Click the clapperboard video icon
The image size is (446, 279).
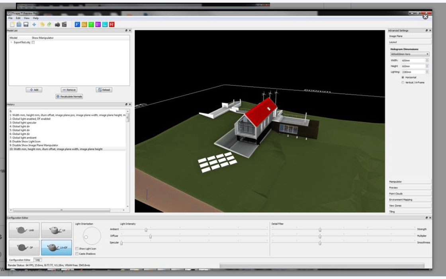[x=64, y=24]
